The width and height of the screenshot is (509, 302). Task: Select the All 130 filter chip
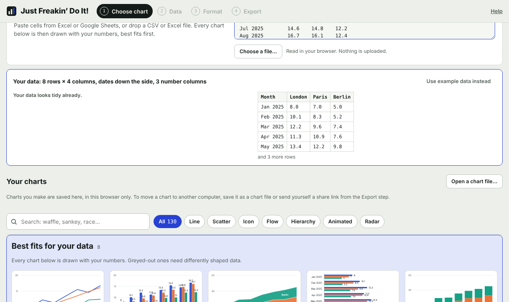(167, 221)
